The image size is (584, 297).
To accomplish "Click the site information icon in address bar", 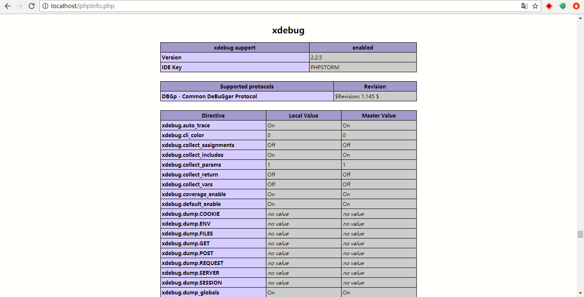I will tap(45, 6).
